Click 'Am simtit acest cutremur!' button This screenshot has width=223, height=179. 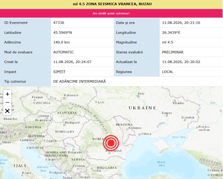(111, 13)
